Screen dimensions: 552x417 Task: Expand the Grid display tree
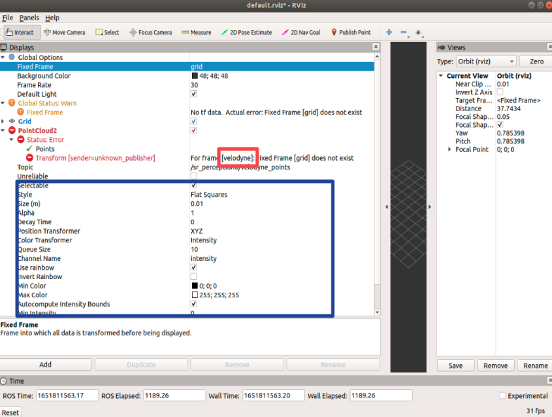click(x=3, y=121)
